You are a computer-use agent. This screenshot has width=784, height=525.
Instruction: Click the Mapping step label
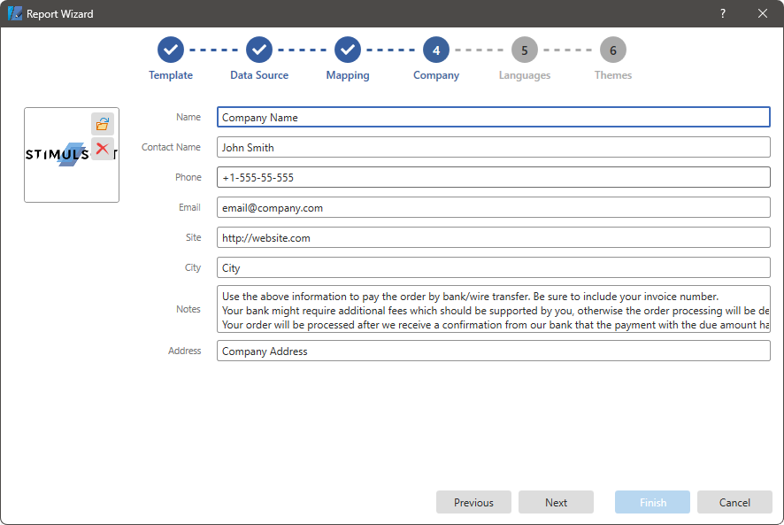click(x=348, y=75)
